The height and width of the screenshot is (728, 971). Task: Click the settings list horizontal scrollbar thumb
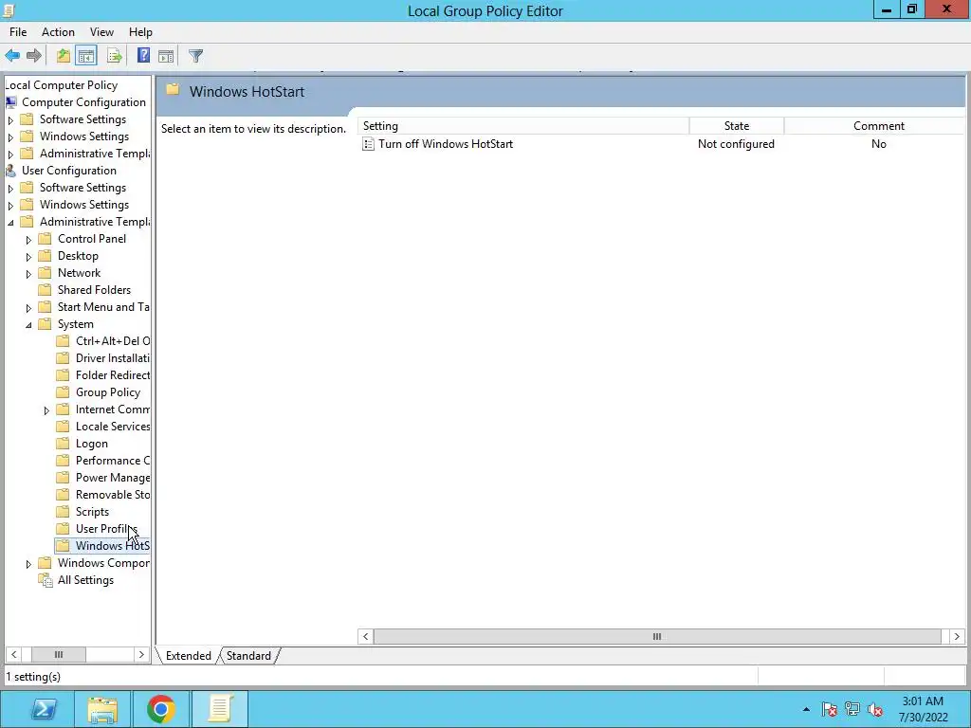(657, 636)
